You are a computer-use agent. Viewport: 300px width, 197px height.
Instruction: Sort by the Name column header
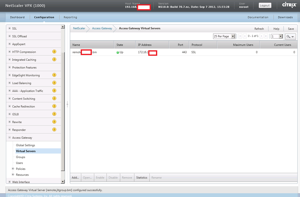[x=92, y=45]
